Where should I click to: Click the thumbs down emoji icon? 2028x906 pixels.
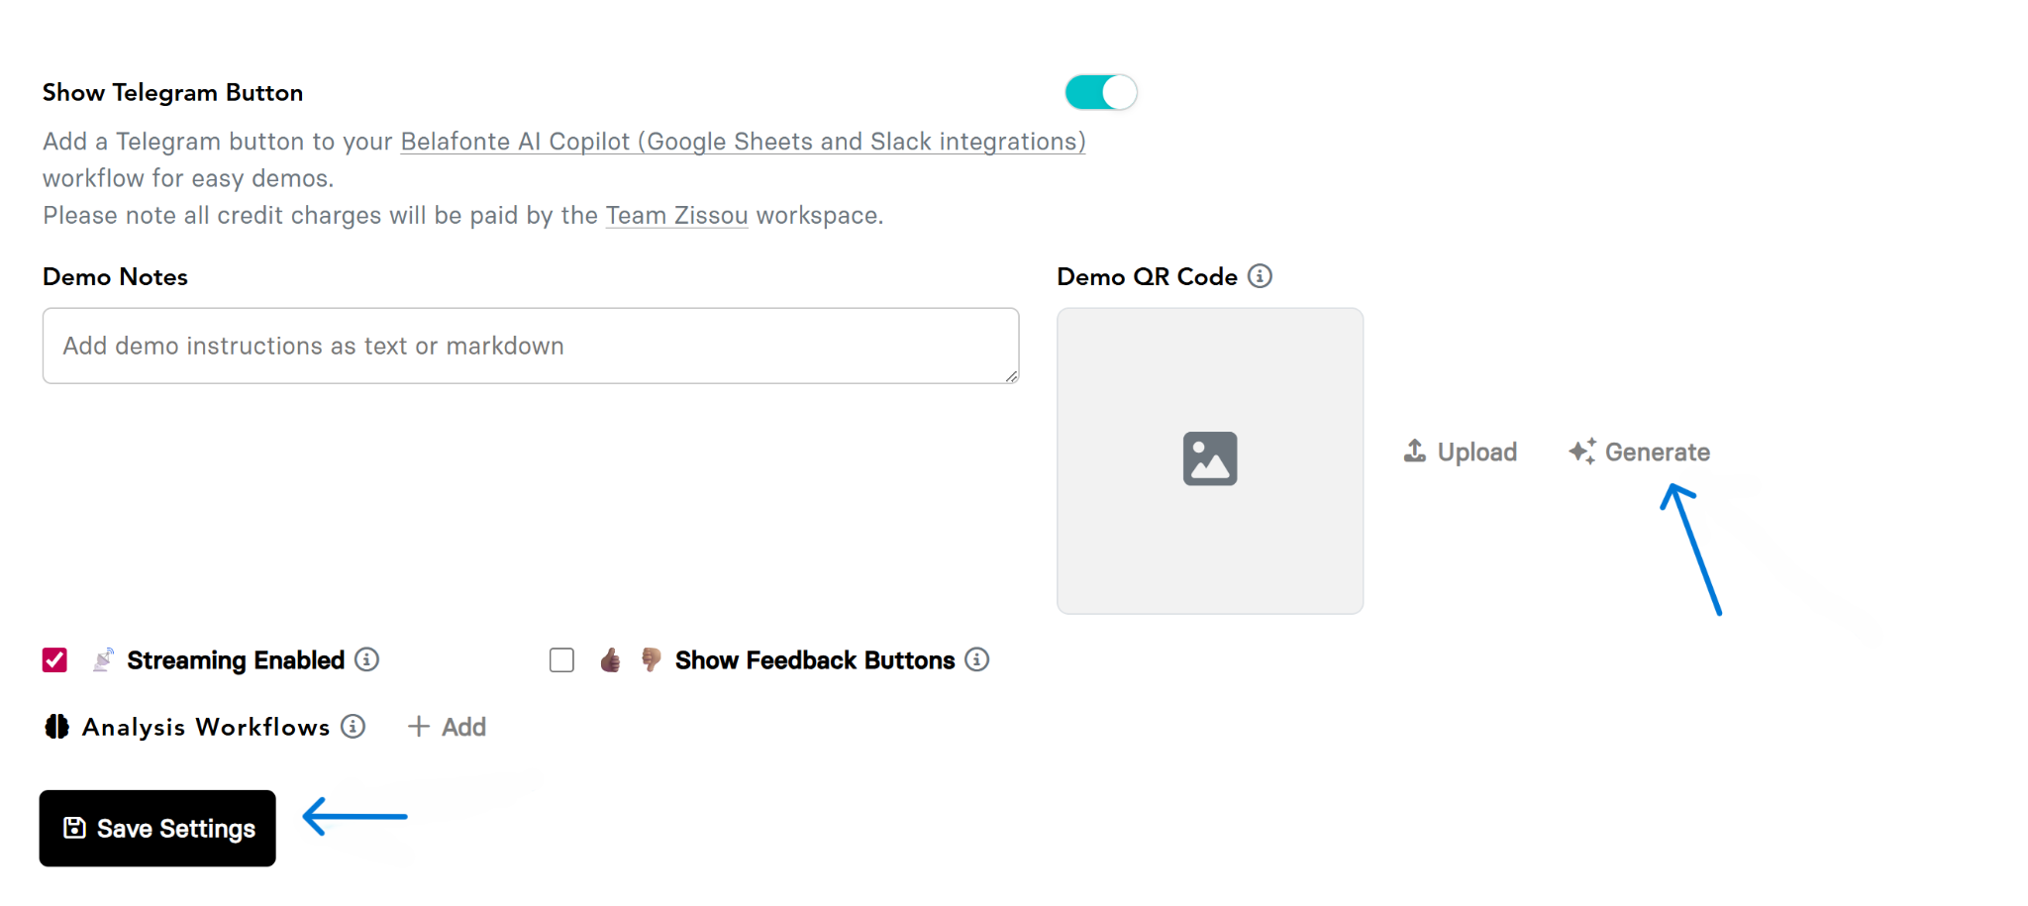(x=651, y=660)
